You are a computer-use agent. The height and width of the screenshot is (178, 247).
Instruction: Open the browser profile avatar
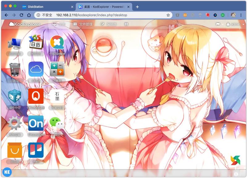(233, 15)
